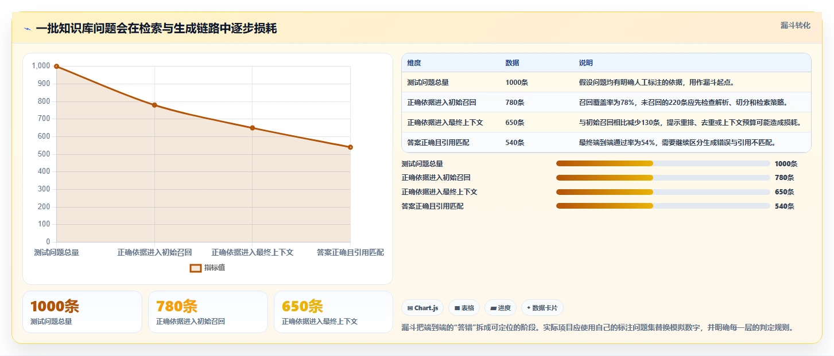This screenshot has width=834, height=356.
Task: Select the chart point for 正确依据进入最终上下文
Action: (253, 128)
